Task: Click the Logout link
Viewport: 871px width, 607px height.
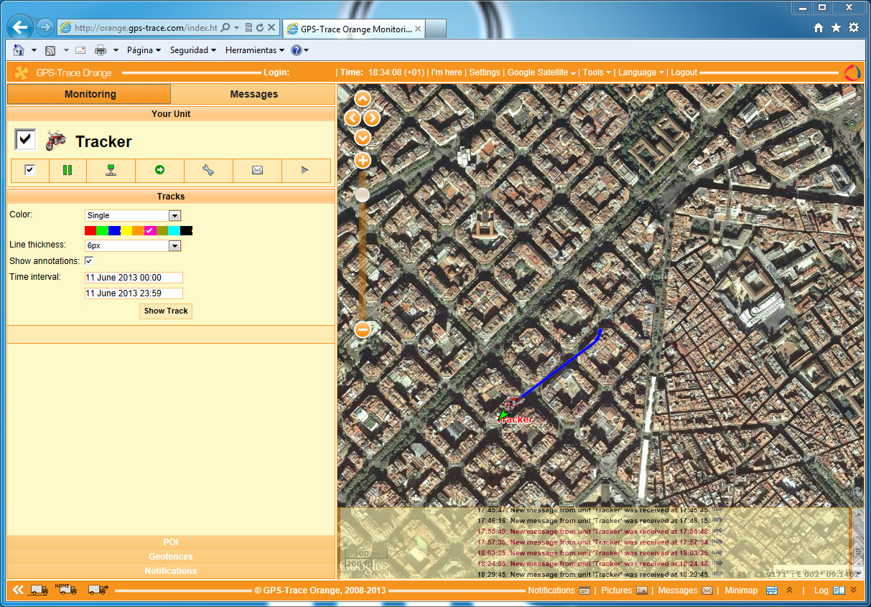Action: [684, 72]
